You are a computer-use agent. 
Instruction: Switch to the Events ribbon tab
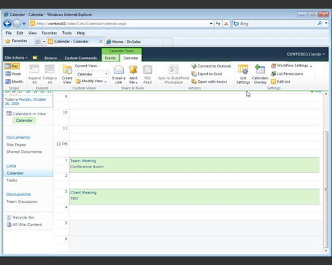click(x=110, y=58)
